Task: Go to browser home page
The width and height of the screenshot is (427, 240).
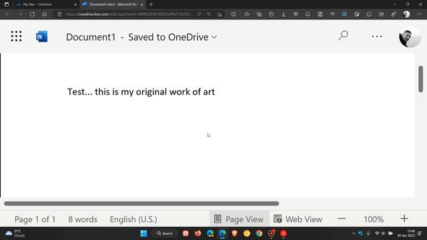Action: click(45, 14)
